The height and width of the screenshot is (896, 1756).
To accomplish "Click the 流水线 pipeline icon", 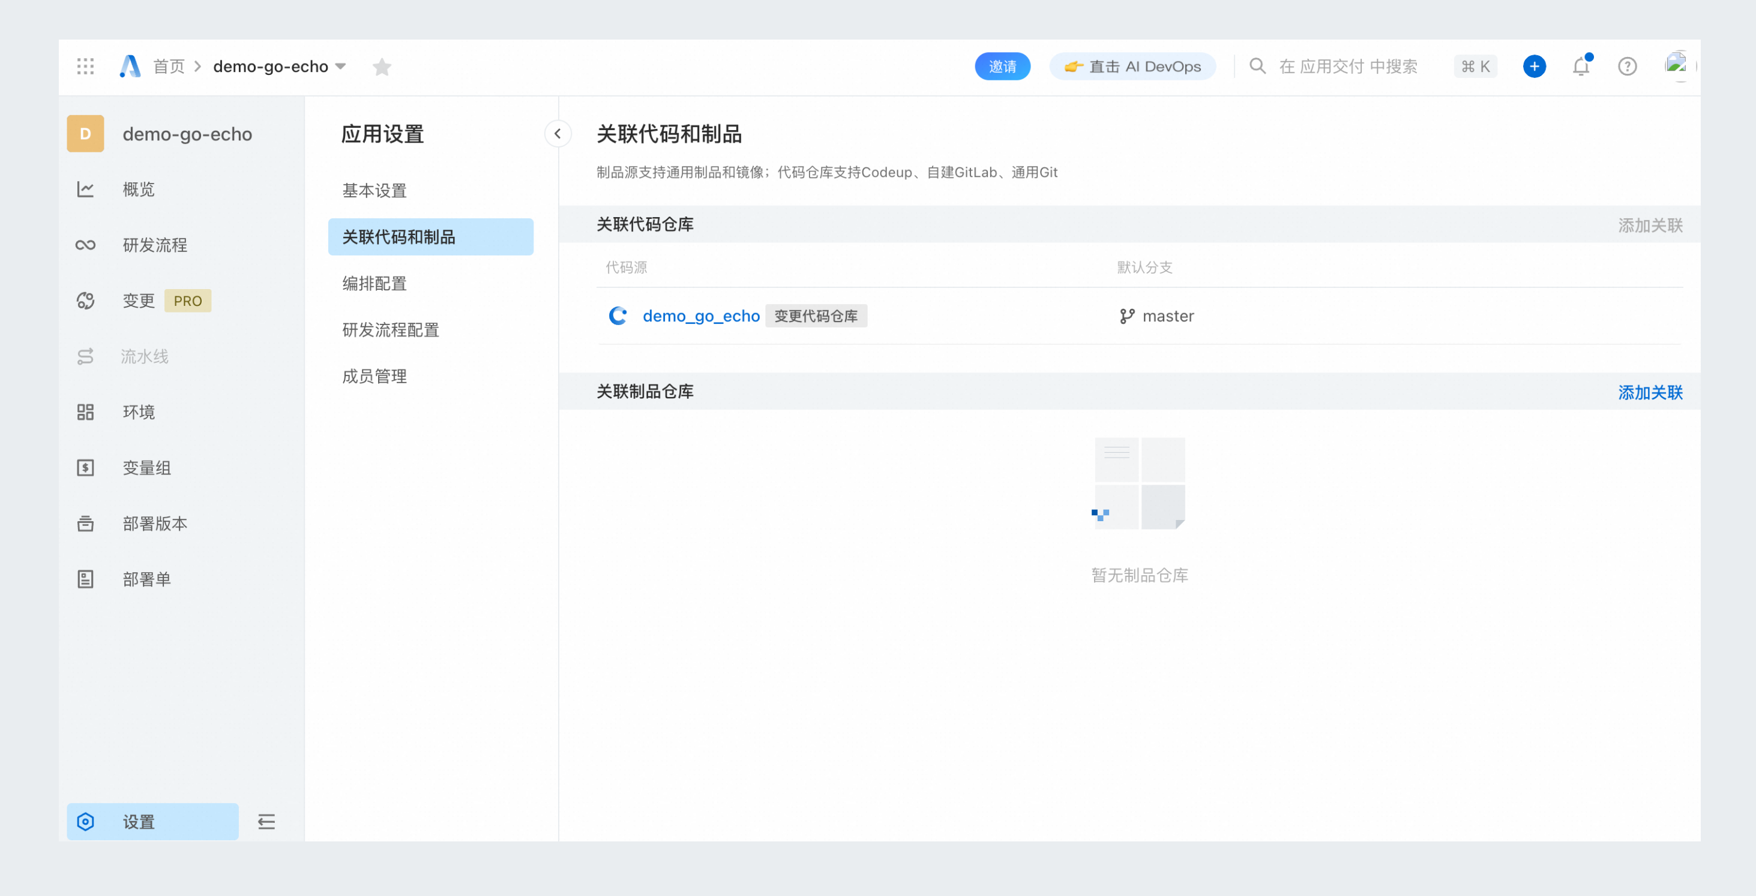I will (x=85, y=356).
